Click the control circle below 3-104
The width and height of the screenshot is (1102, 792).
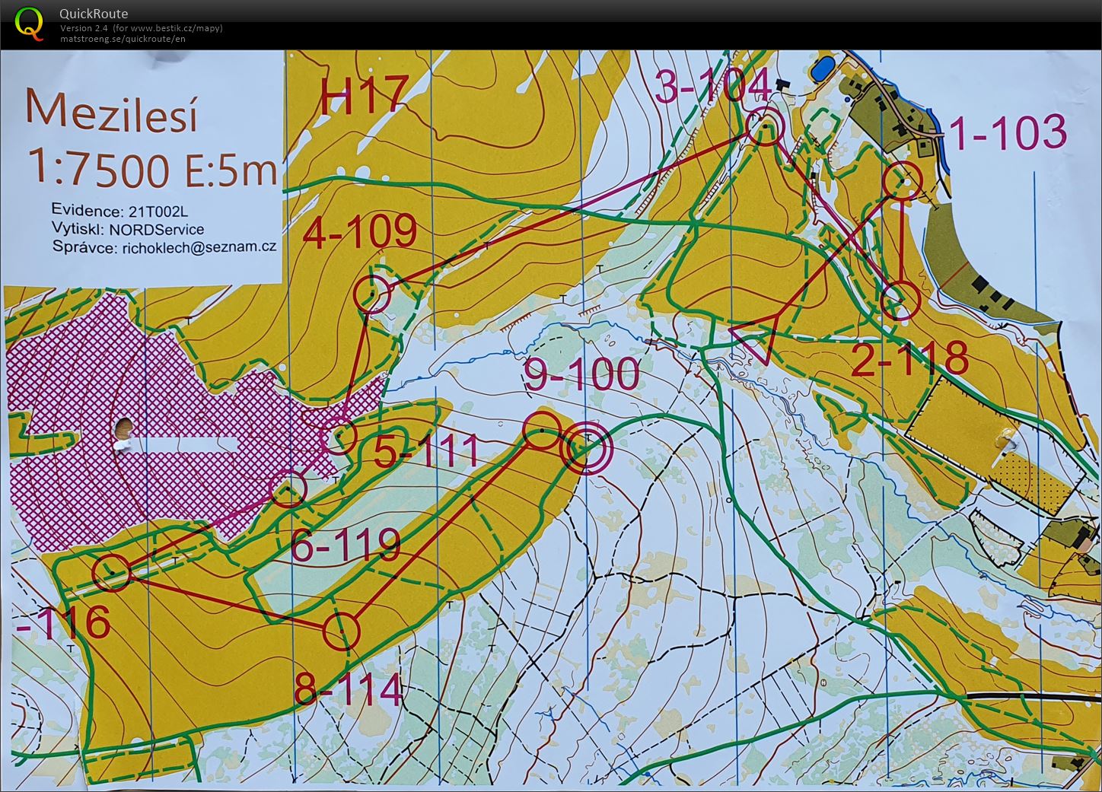764,127
